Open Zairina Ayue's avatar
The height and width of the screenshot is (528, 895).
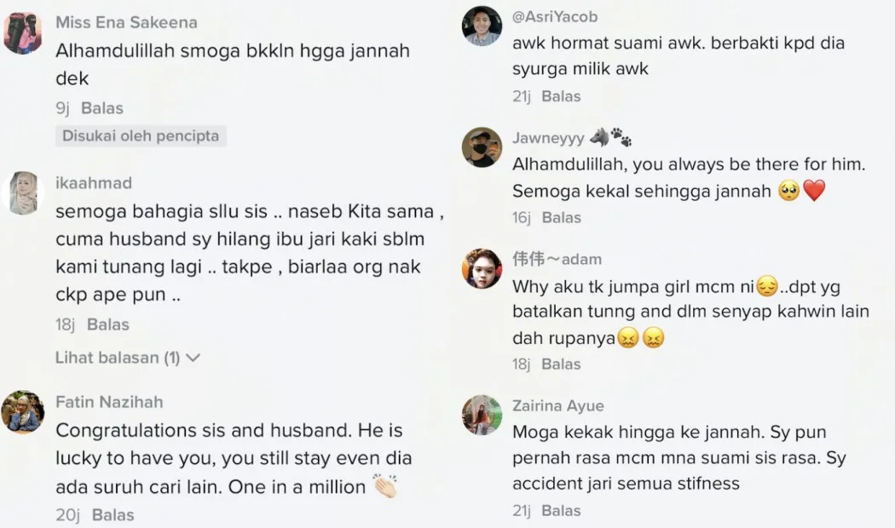point(482,415)
